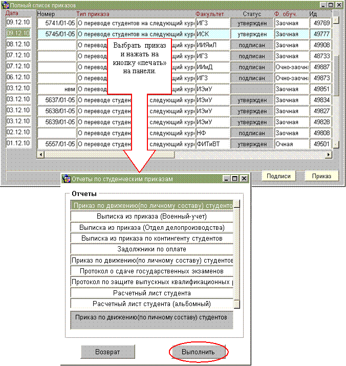Minimize the Полный список приказов window
Viewport: 346px width, 366px height.
tap(323, 5)
